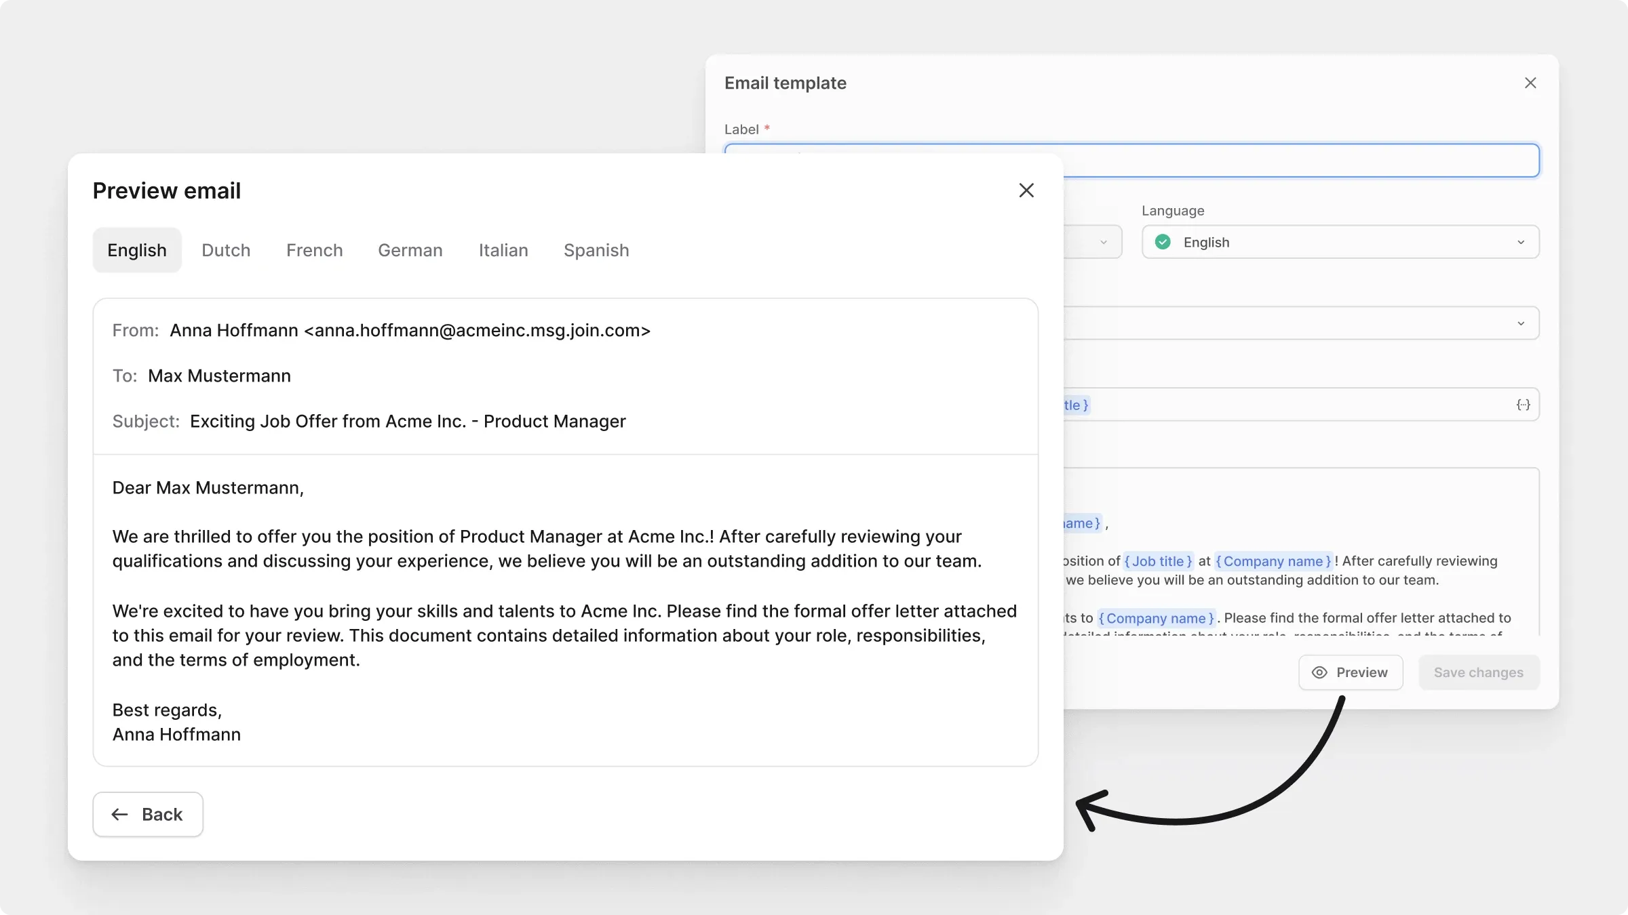
Task: Click the eye icon on Preview button
Action: [1319, 672]
